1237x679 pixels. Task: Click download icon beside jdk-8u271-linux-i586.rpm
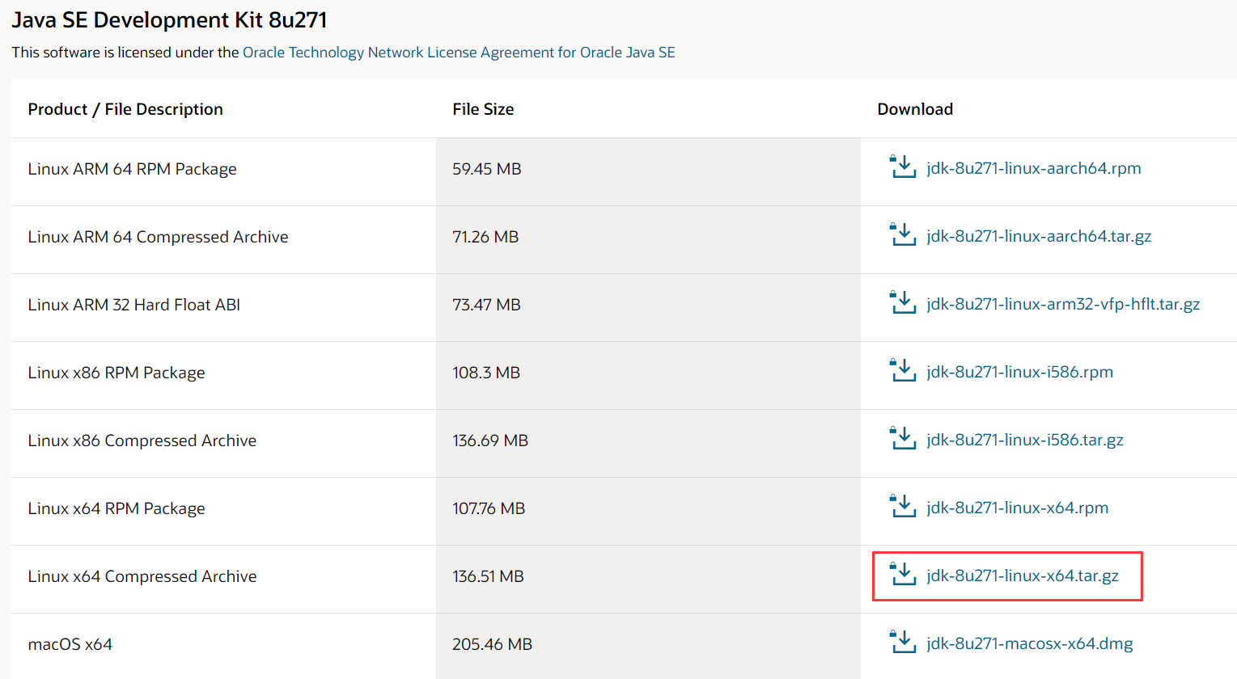point(902,371)
